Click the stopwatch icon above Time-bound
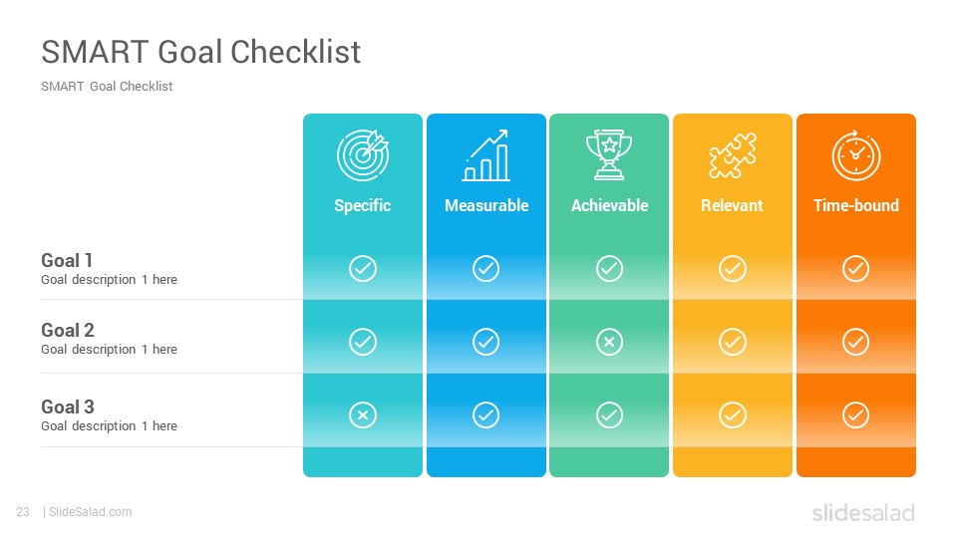The image size is (957, 538). pos(855,155)
